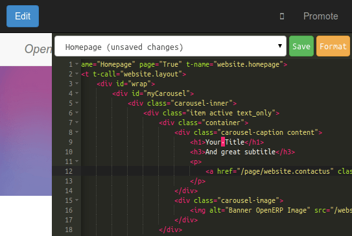The height and width of the screenshot is (236, 352).
Task: Place cursor in 'Your Title' heading text
Action: pos(225,142)
